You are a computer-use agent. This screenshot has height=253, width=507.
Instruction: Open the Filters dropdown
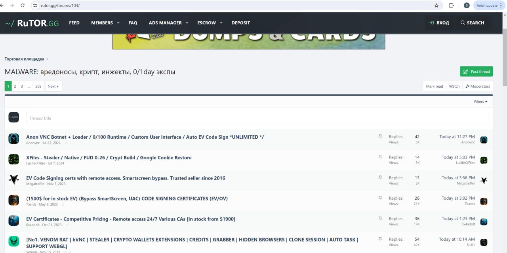(480, 102)
